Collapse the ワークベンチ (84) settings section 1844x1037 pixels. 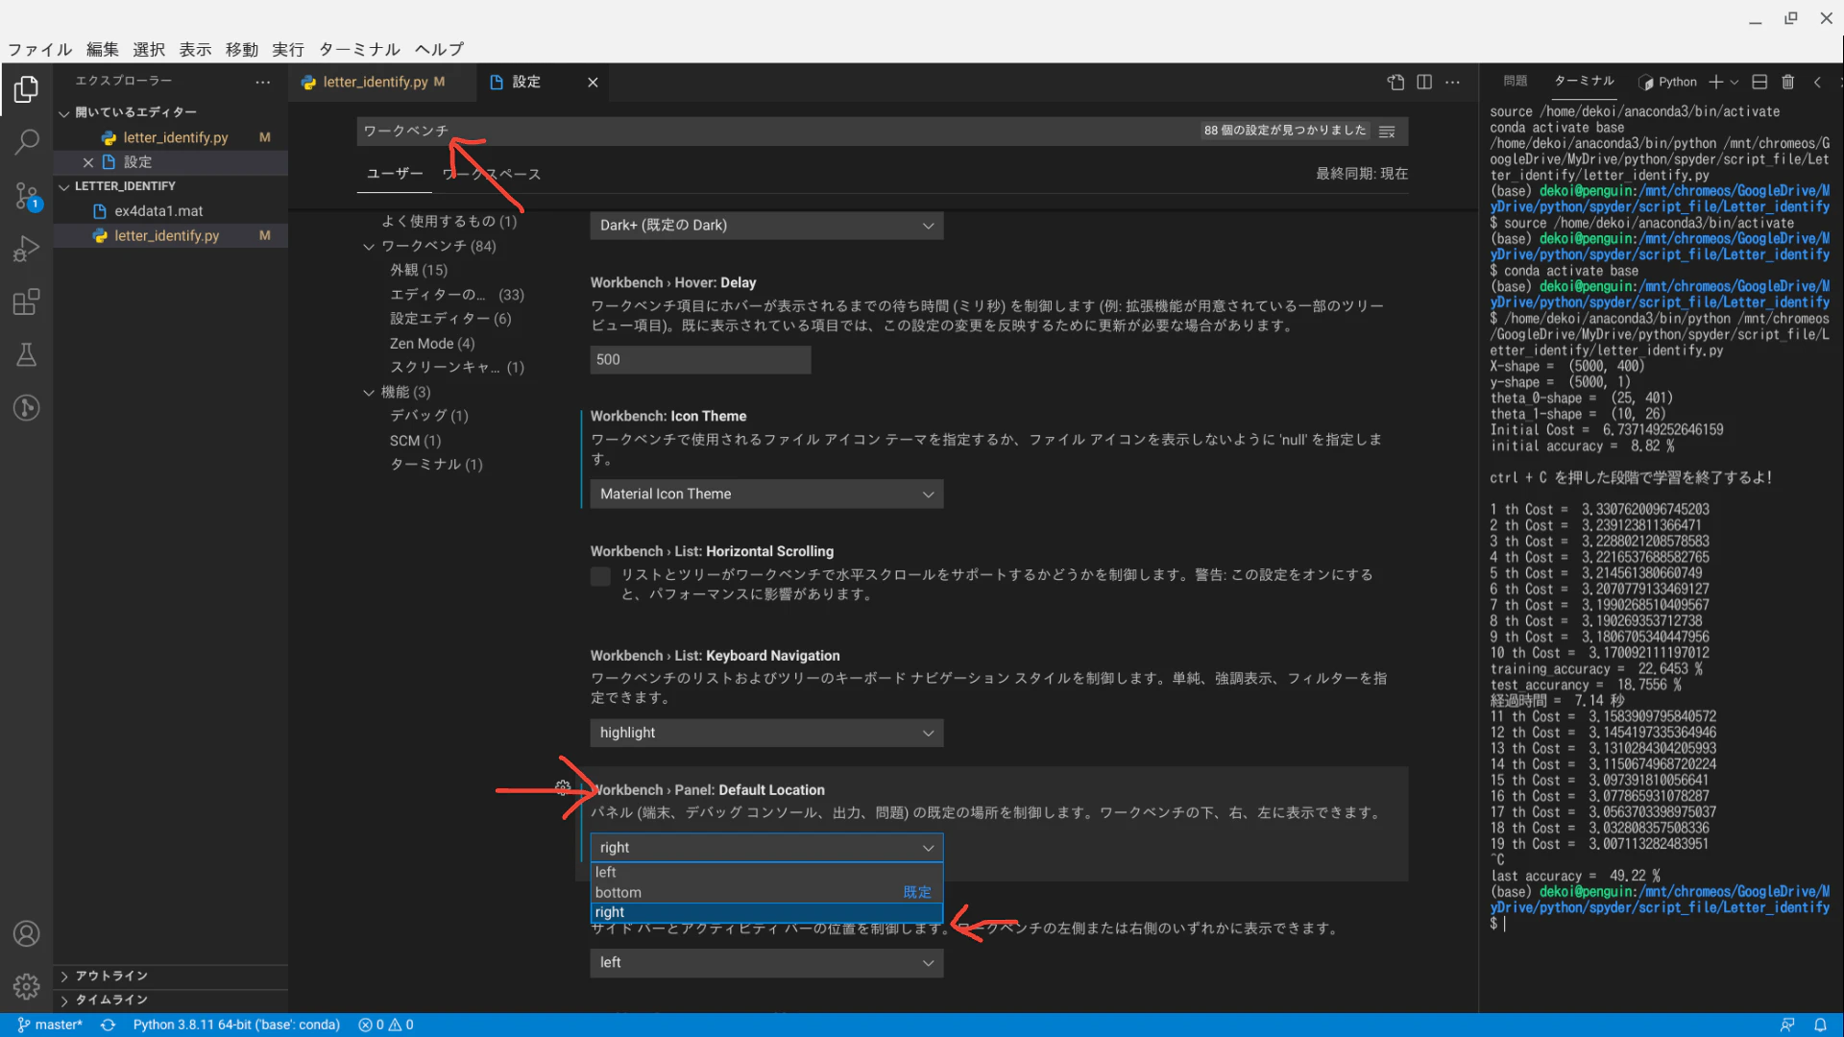pyautogui.click(x=368, y=246)
